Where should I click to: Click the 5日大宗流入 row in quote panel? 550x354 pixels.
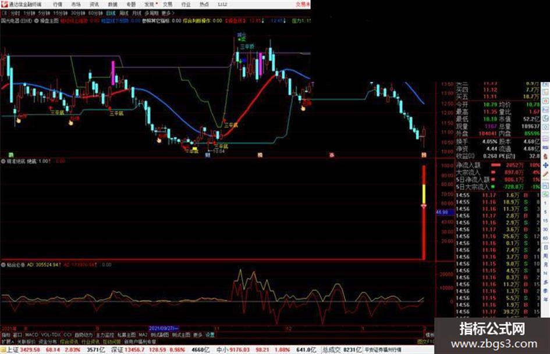[x=498, y=187]
